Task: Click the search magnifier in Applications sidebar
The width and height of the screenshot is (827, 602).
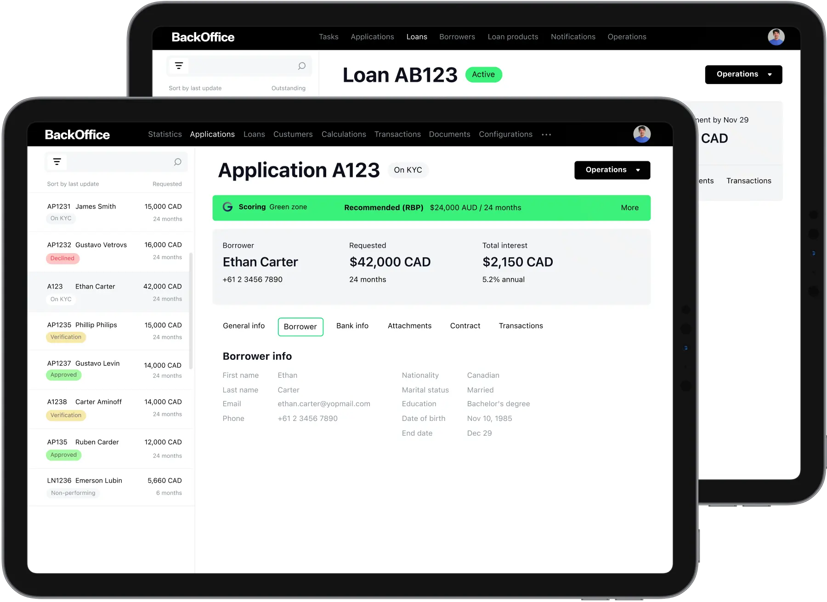Action: click(177, 162)
